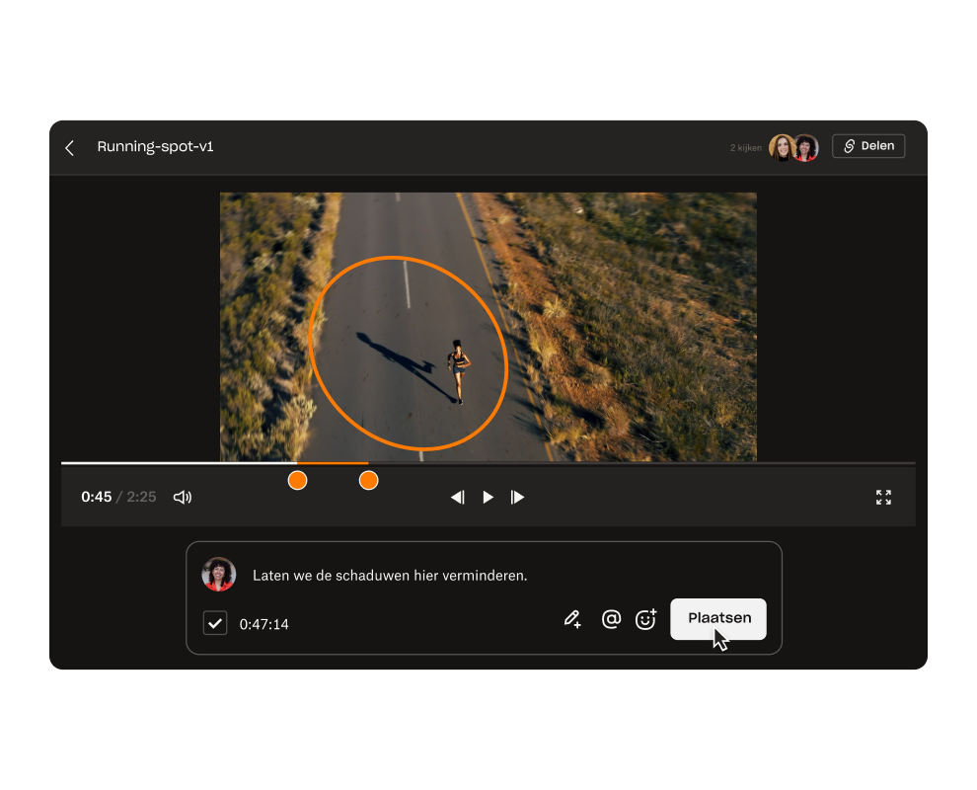Open the emoji reaction picker
Viewport: 977px width, 790px height.
(x=645, y=619)
